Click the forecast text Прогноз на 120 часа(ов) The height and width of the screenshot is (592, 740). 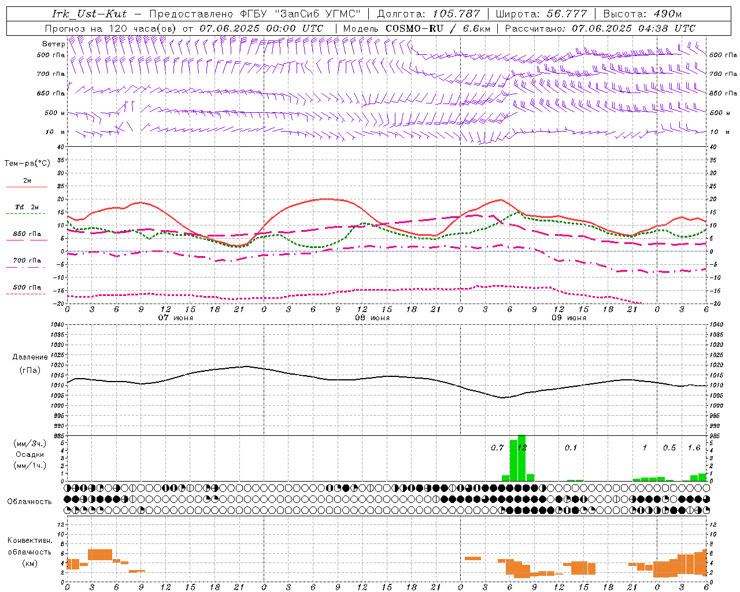point(111,28)
